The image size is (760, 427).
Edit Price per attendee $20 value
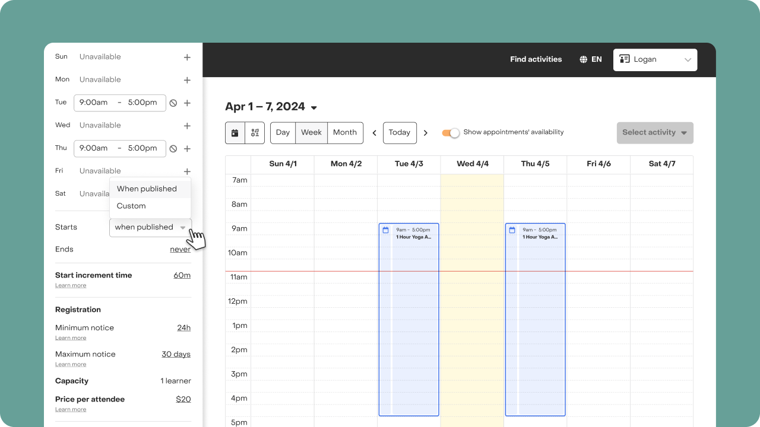click(x=183, y=399)
